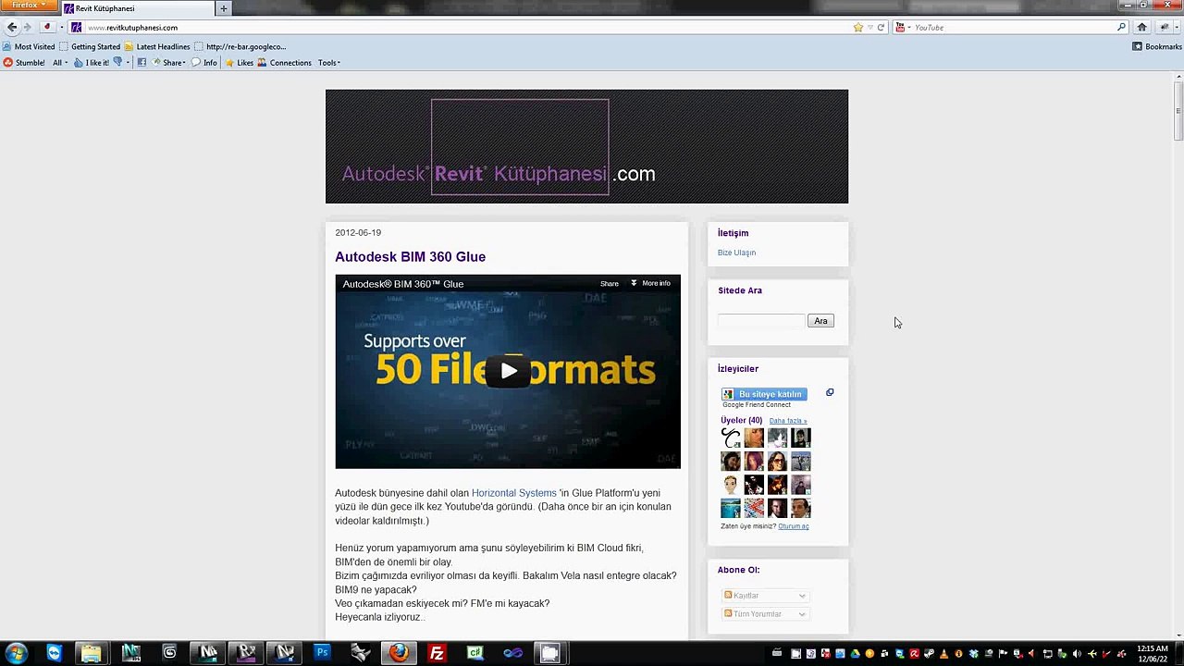Open the Info speech bubble item
Viewport: 1184px width, 666px height.
204,63
